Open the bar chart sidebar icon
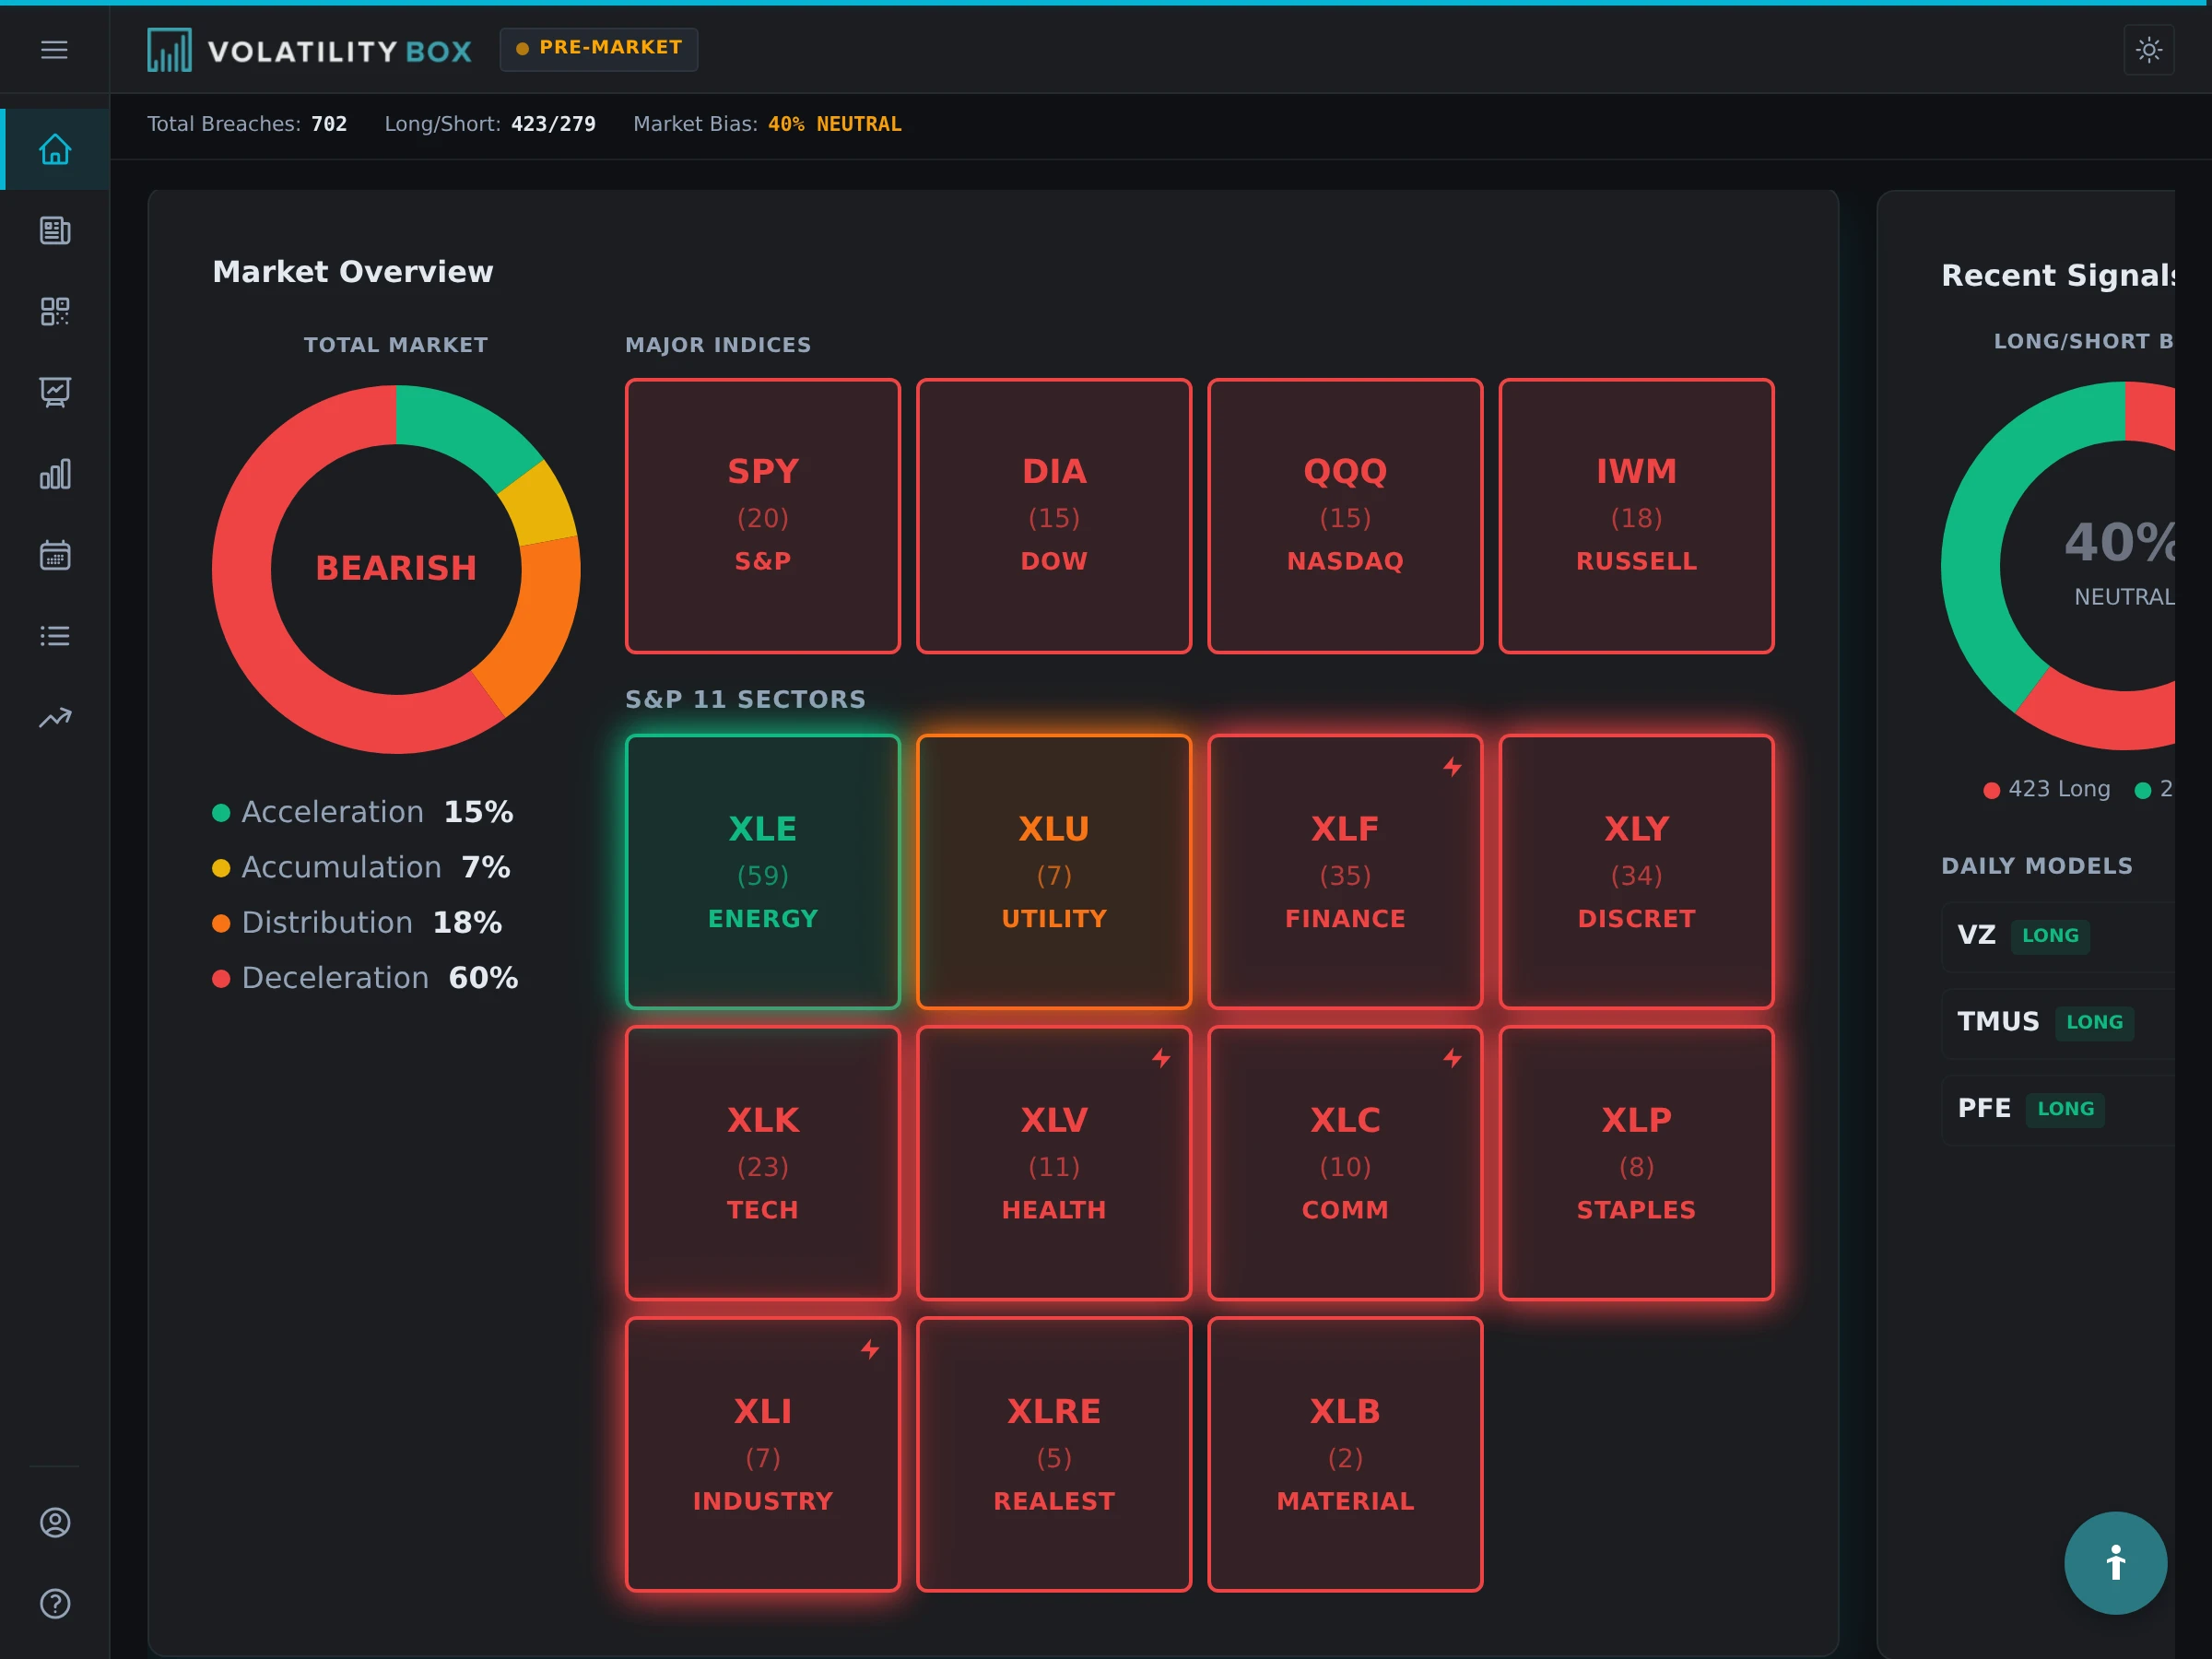This screenshot has height=1659, width=2212. [x=55, y=474]
